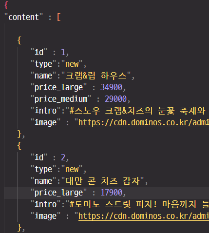Click the opening bracket after content

pos(59,17)
